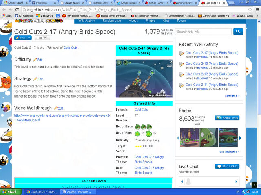261x195 pixels.
Task: Click the See more activity link
Action: [232, 96]
